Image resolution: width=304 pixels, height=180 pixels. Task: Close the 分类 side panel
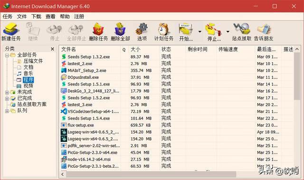[x=52, y=49]
